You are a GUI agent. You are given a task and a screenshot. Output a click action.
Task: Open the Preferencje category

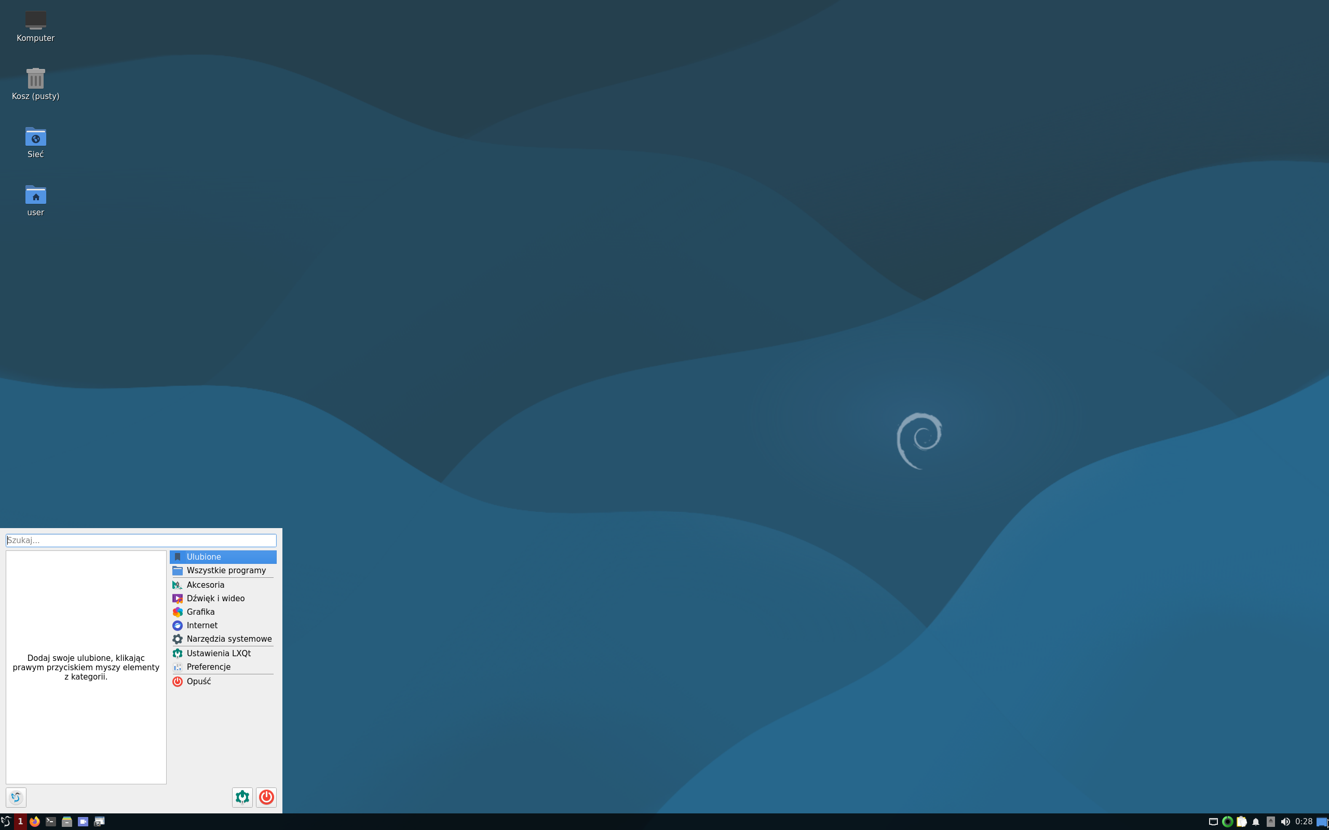pos(223,667)
